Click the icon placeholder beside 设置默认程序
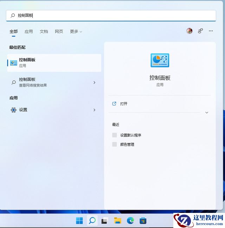This screenshot has width=225, height=228. [114, 135]
